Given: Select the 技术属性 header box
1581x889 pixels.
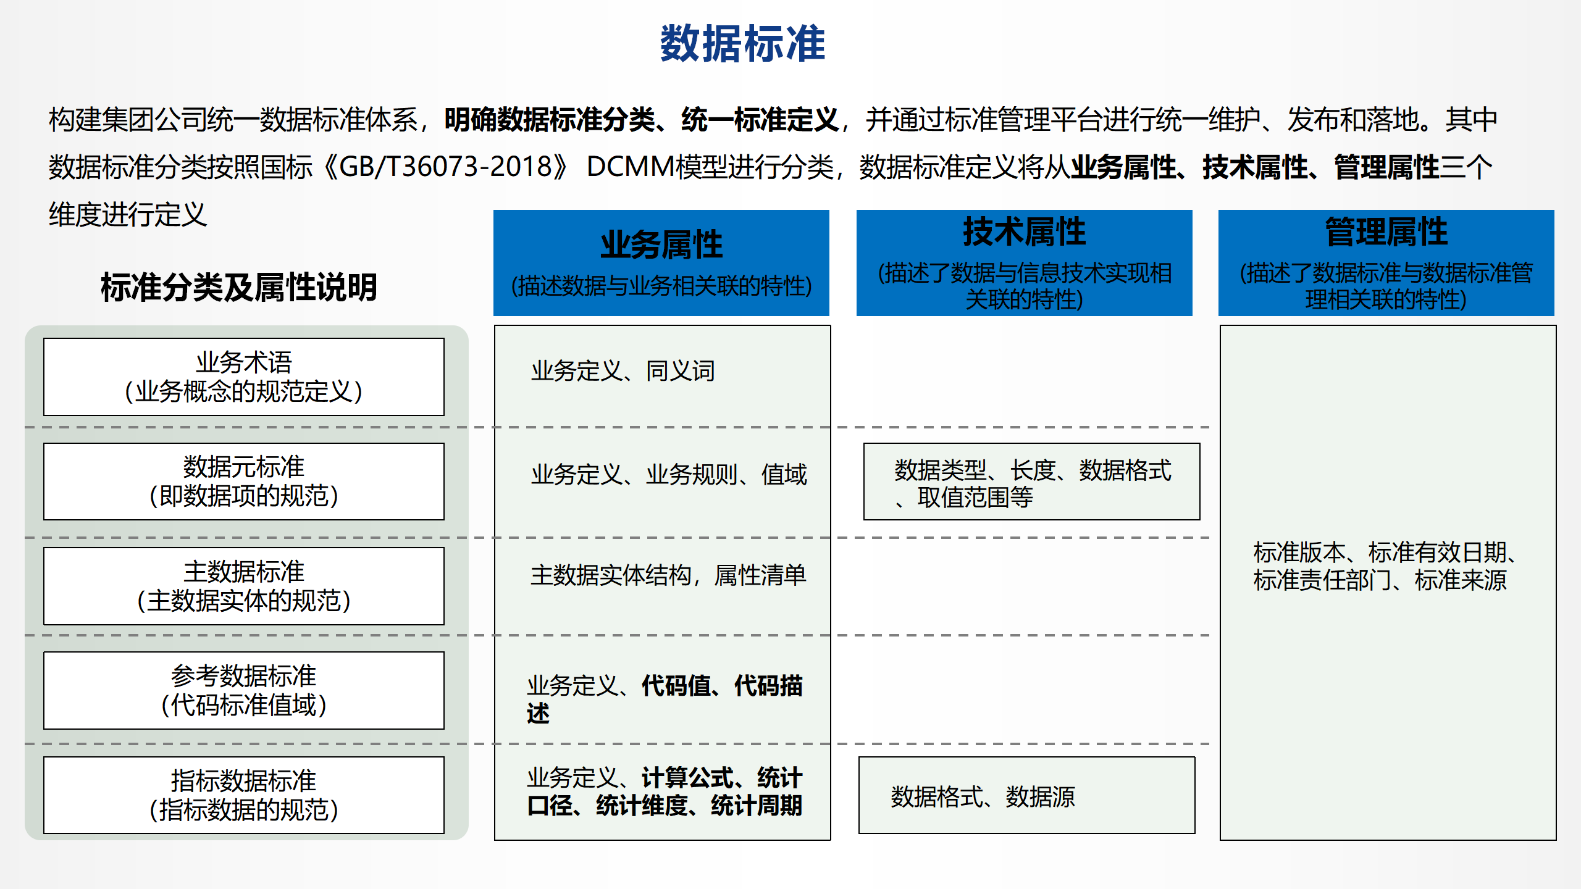Looking at the screenshot, I should click(1024, 263).
